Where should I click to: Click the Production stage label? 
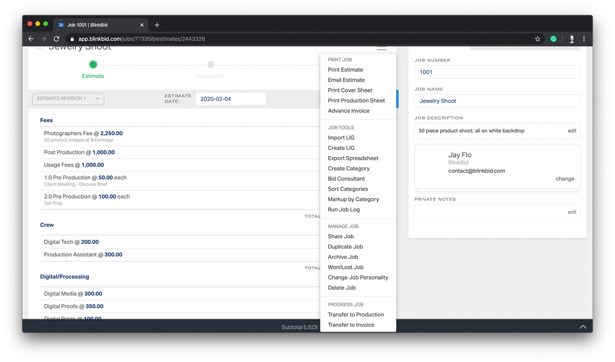tap(211, 76)
